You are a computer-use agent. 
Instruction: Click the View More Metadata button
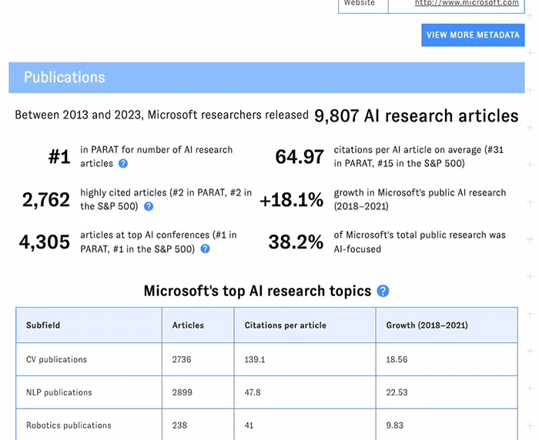point(473,35)
